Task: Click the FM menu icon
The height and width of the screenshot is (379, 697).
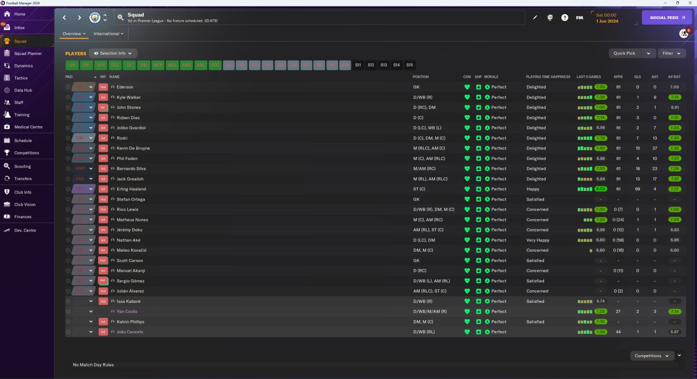Action: 579,17
